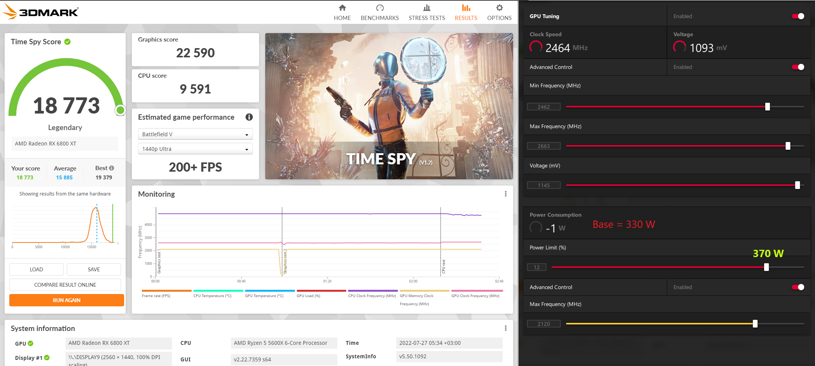Open the 1440p Ultra preset dropdown
815x366 pixels.
(195, 149)
